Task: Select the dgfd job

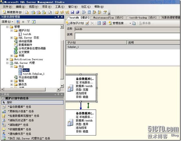Action: (26, 70)
